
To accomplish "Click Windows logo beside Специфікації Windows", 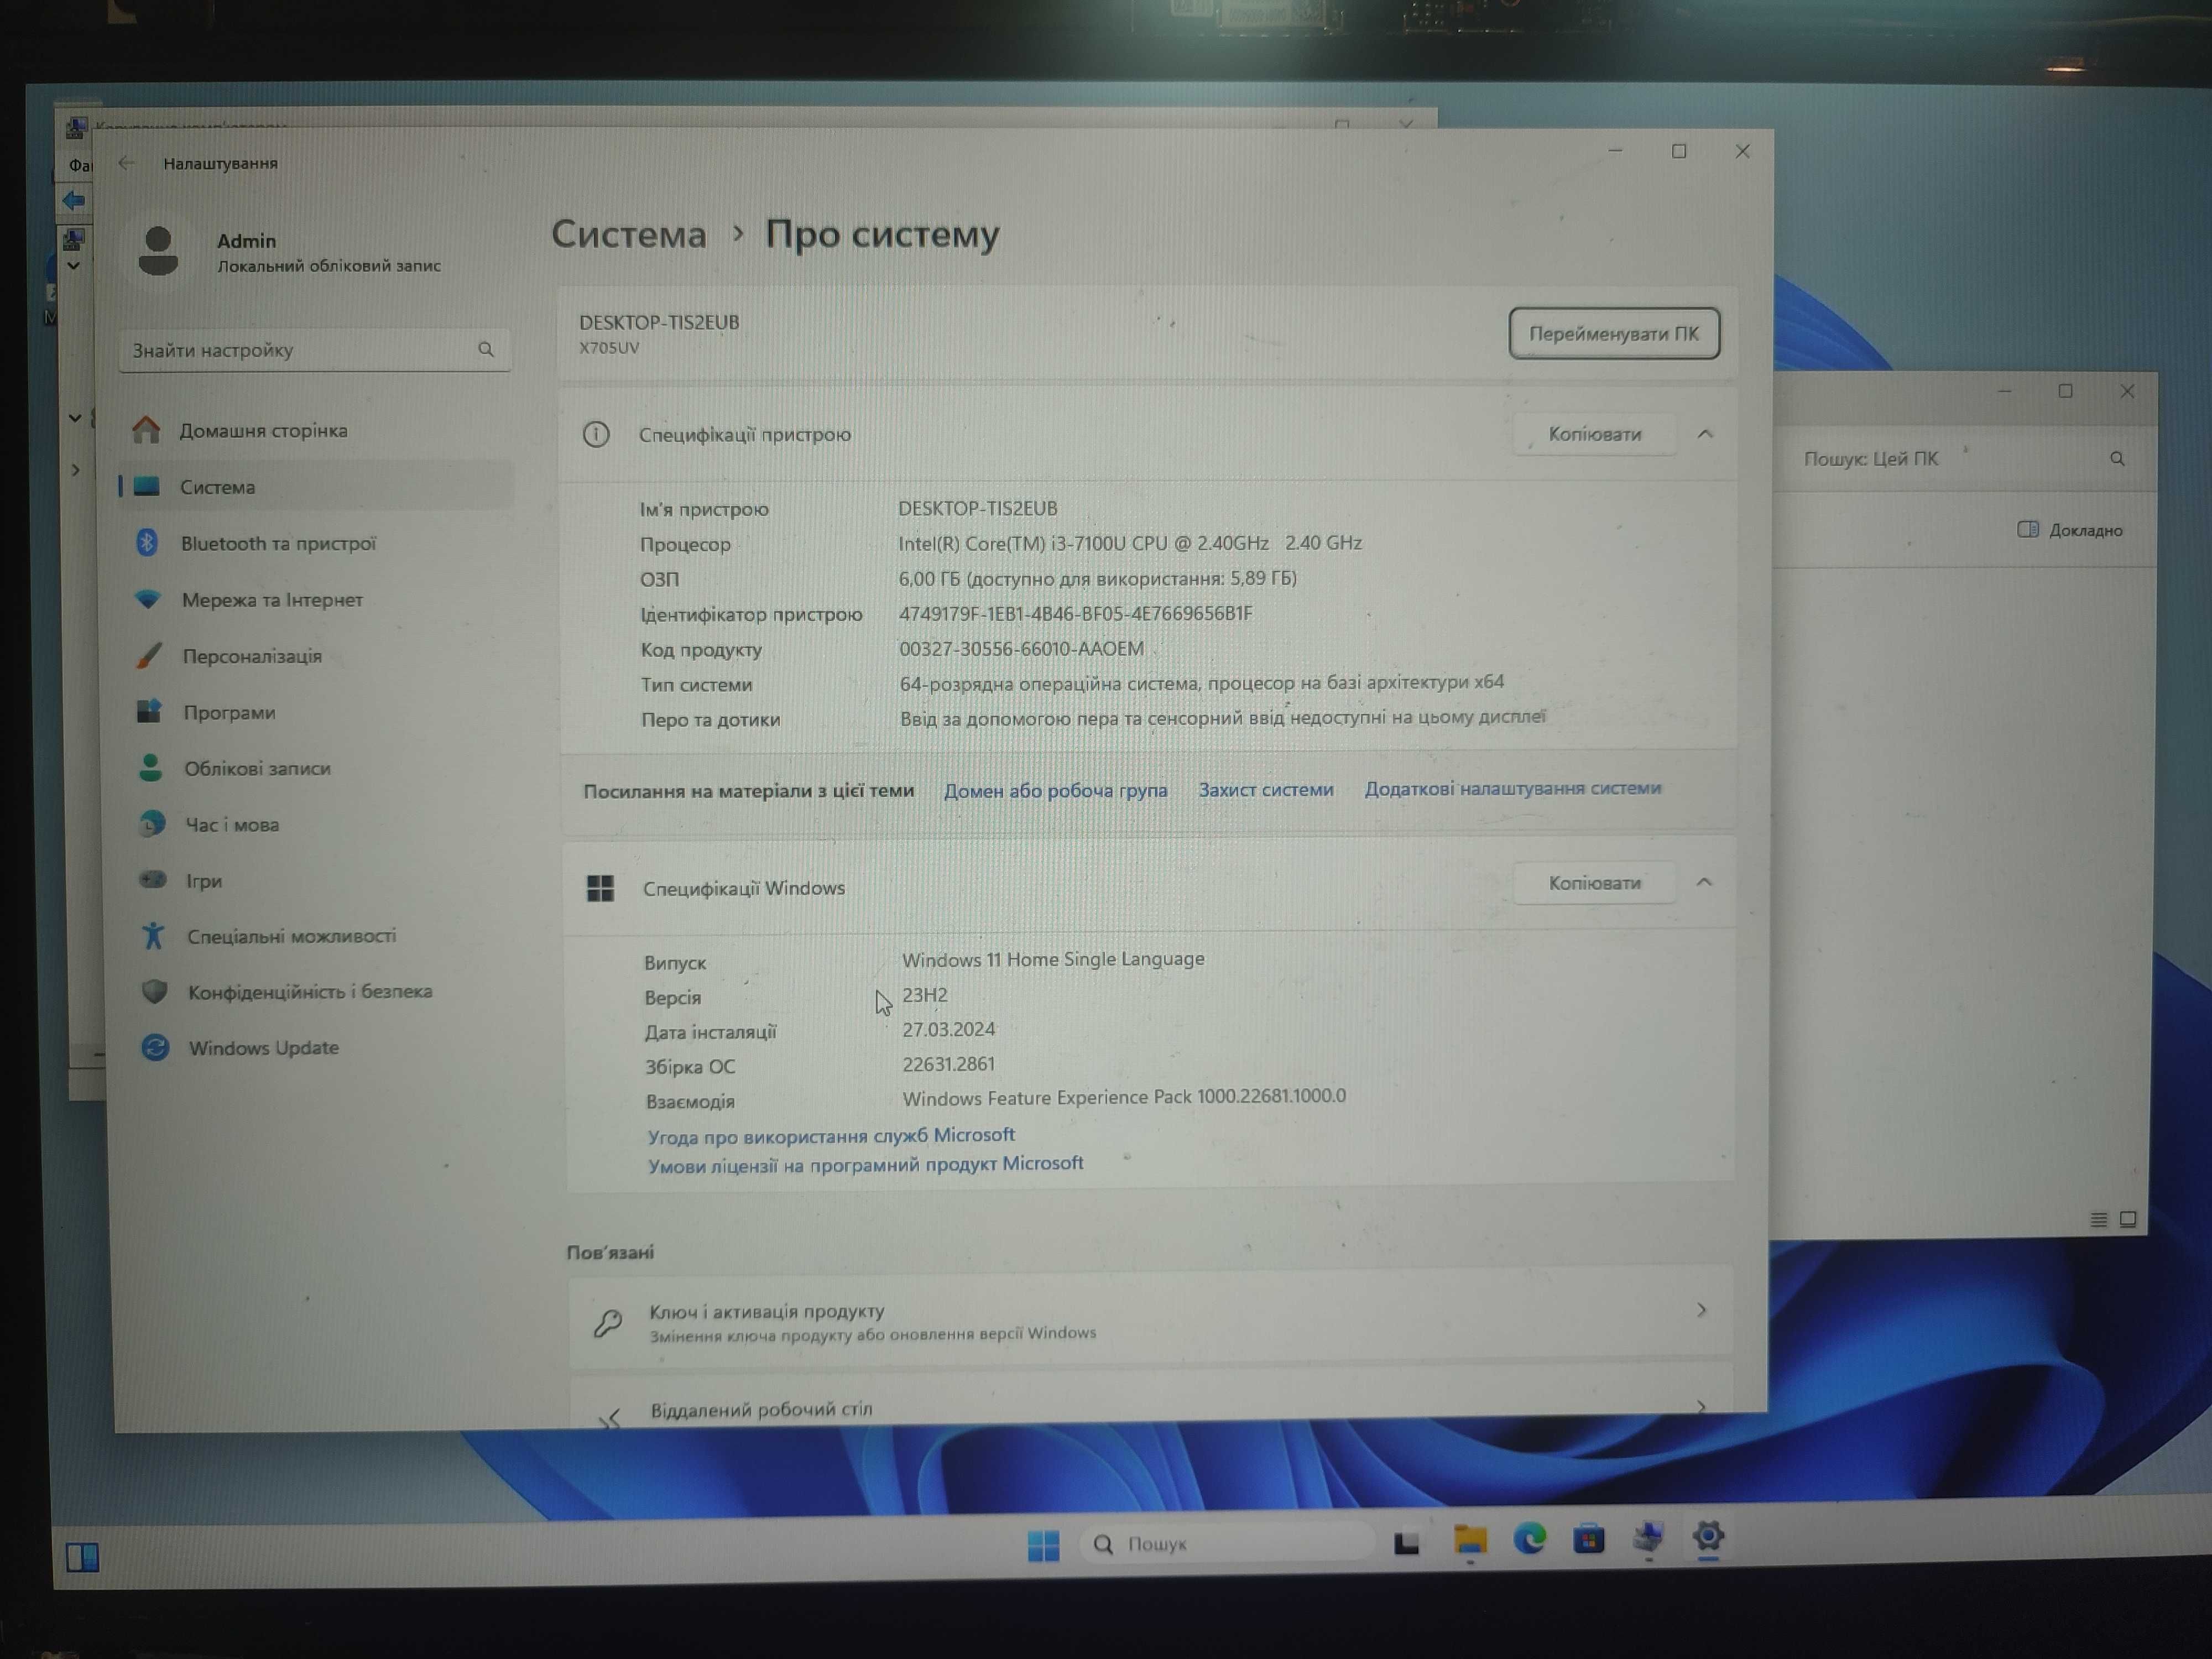I will click(x=600, y=888).
